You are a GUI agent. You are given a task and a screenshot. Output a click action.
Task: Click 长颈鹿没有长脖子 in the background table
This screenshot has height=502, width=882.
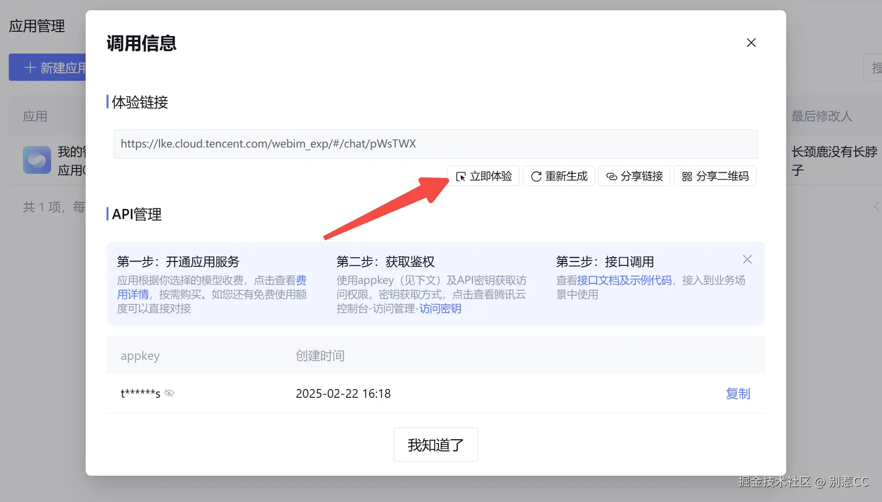[x=834, y=161]
